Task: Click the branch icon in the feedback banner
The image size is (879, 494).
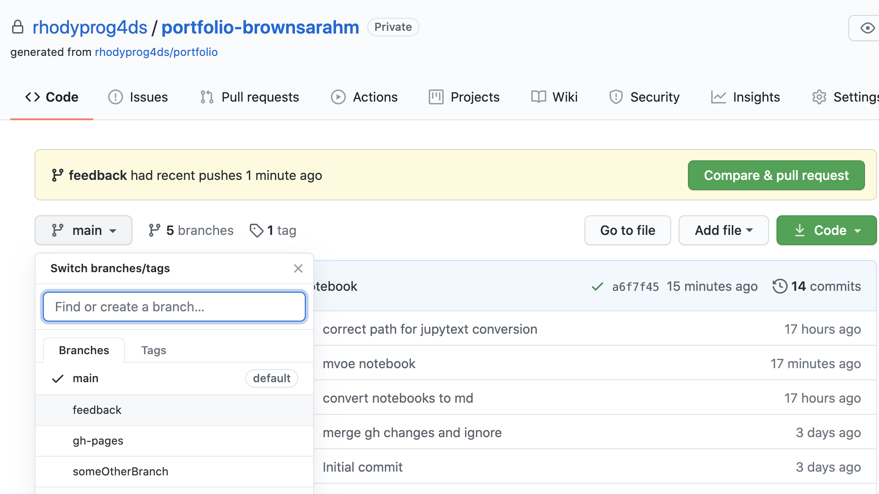Action: [57, 175]
